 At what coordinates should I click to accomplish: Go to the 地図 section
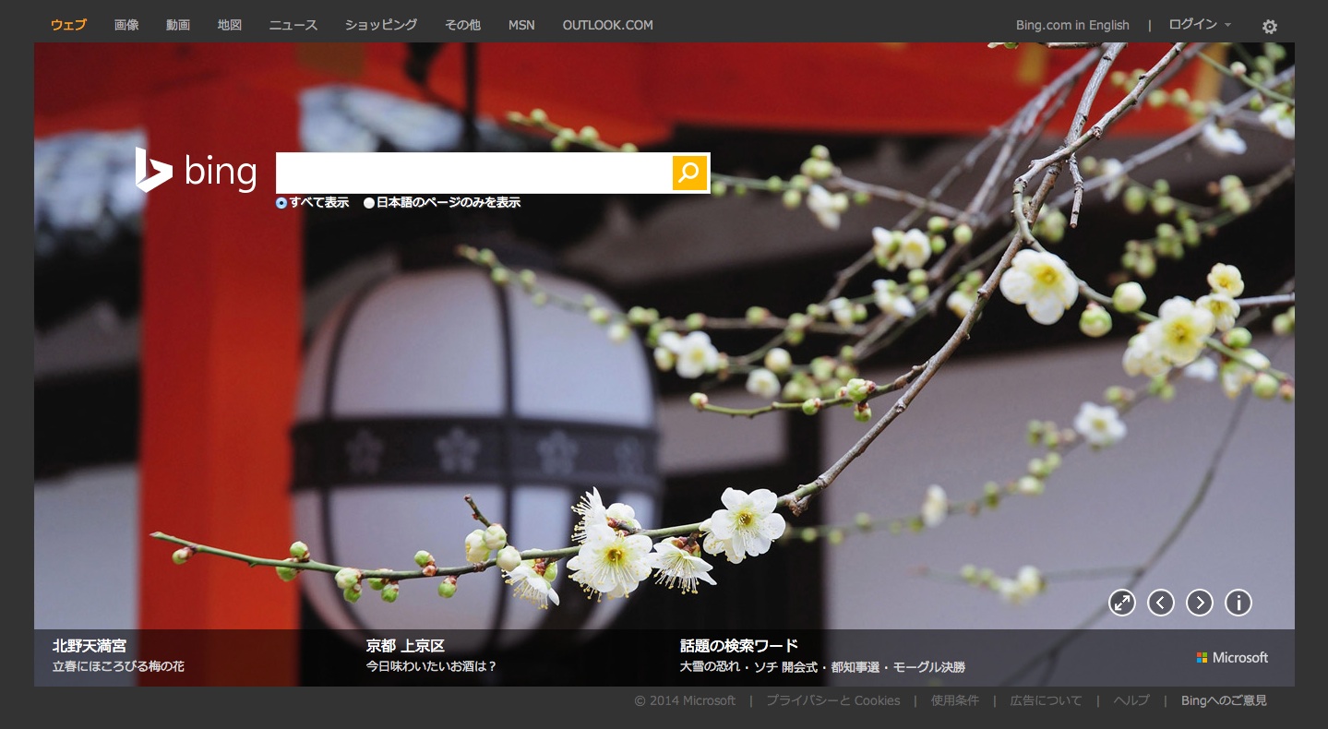(230, 25)
